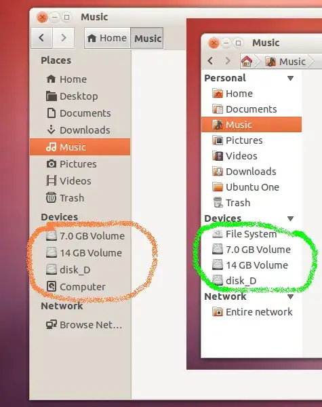Click home icon breadcrumb in right window

[247, 62]
